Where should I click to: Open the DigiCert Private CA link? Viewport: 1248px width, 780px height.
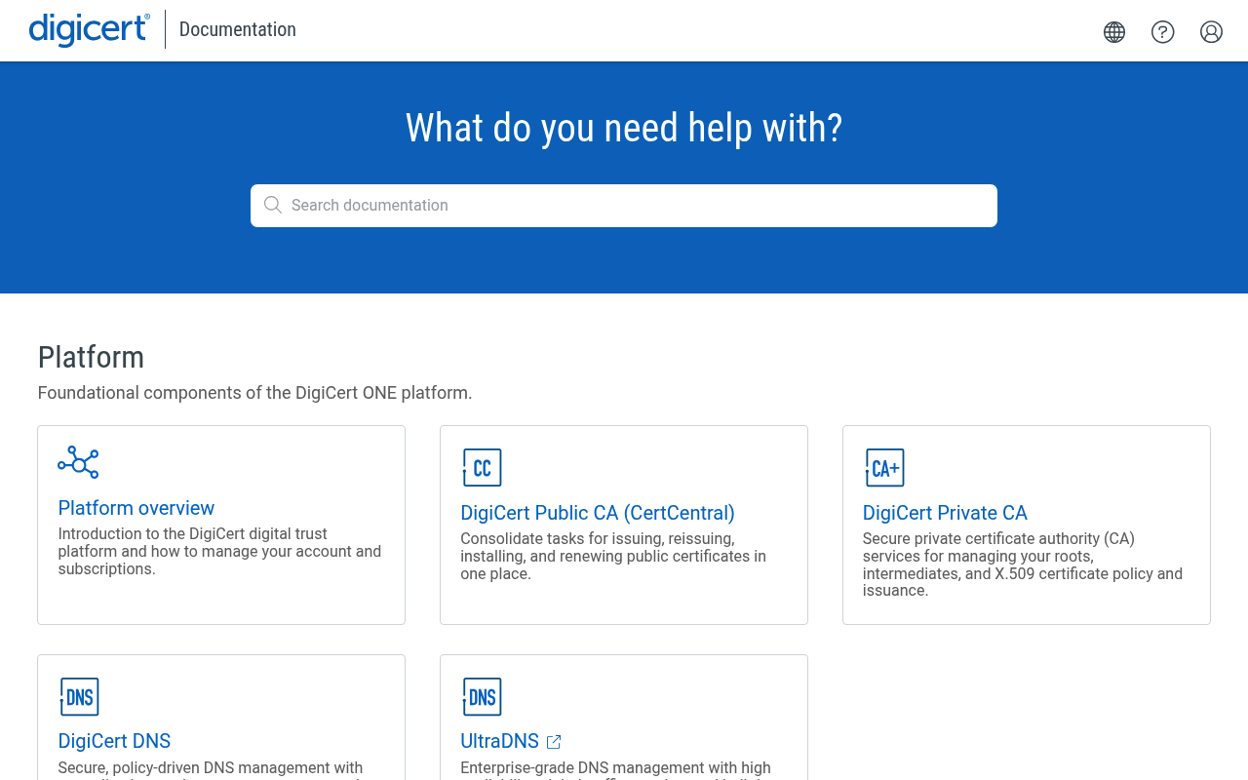(945, 513)
